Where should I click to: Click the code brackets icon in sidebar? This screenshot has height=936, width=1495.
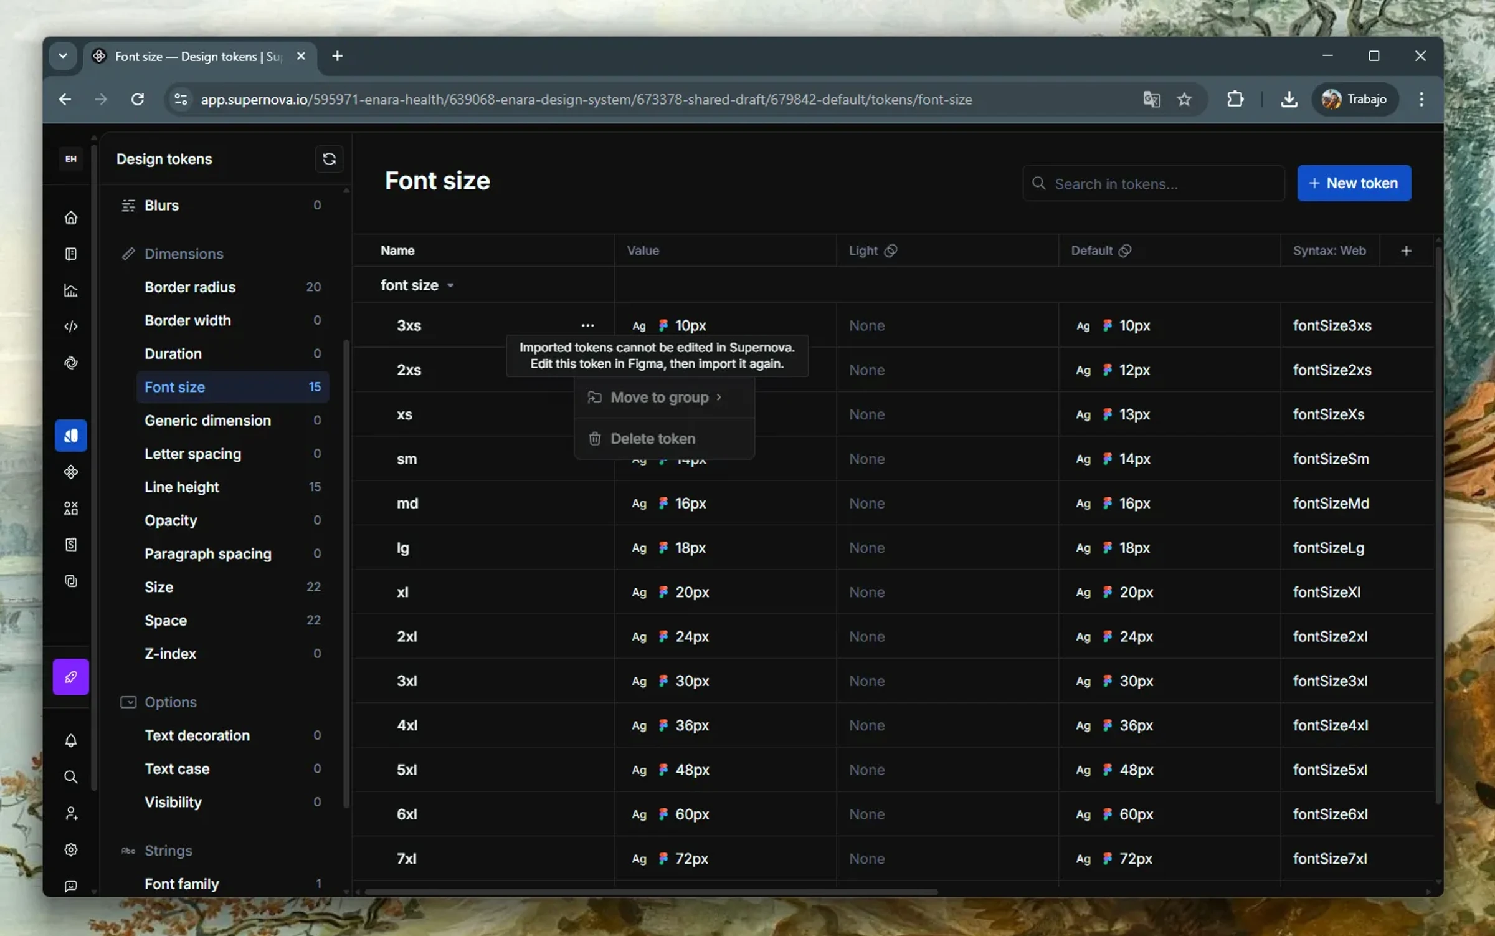tap(71, 327)
